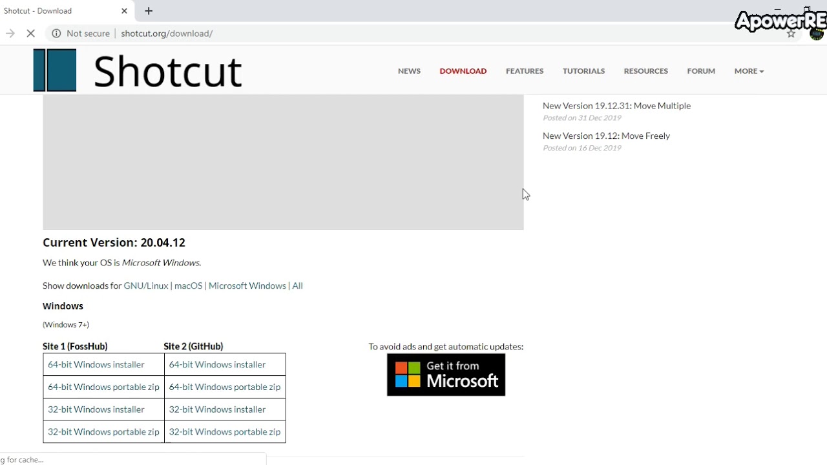Click the Get it from Microsoft badge

coord(446,375)
